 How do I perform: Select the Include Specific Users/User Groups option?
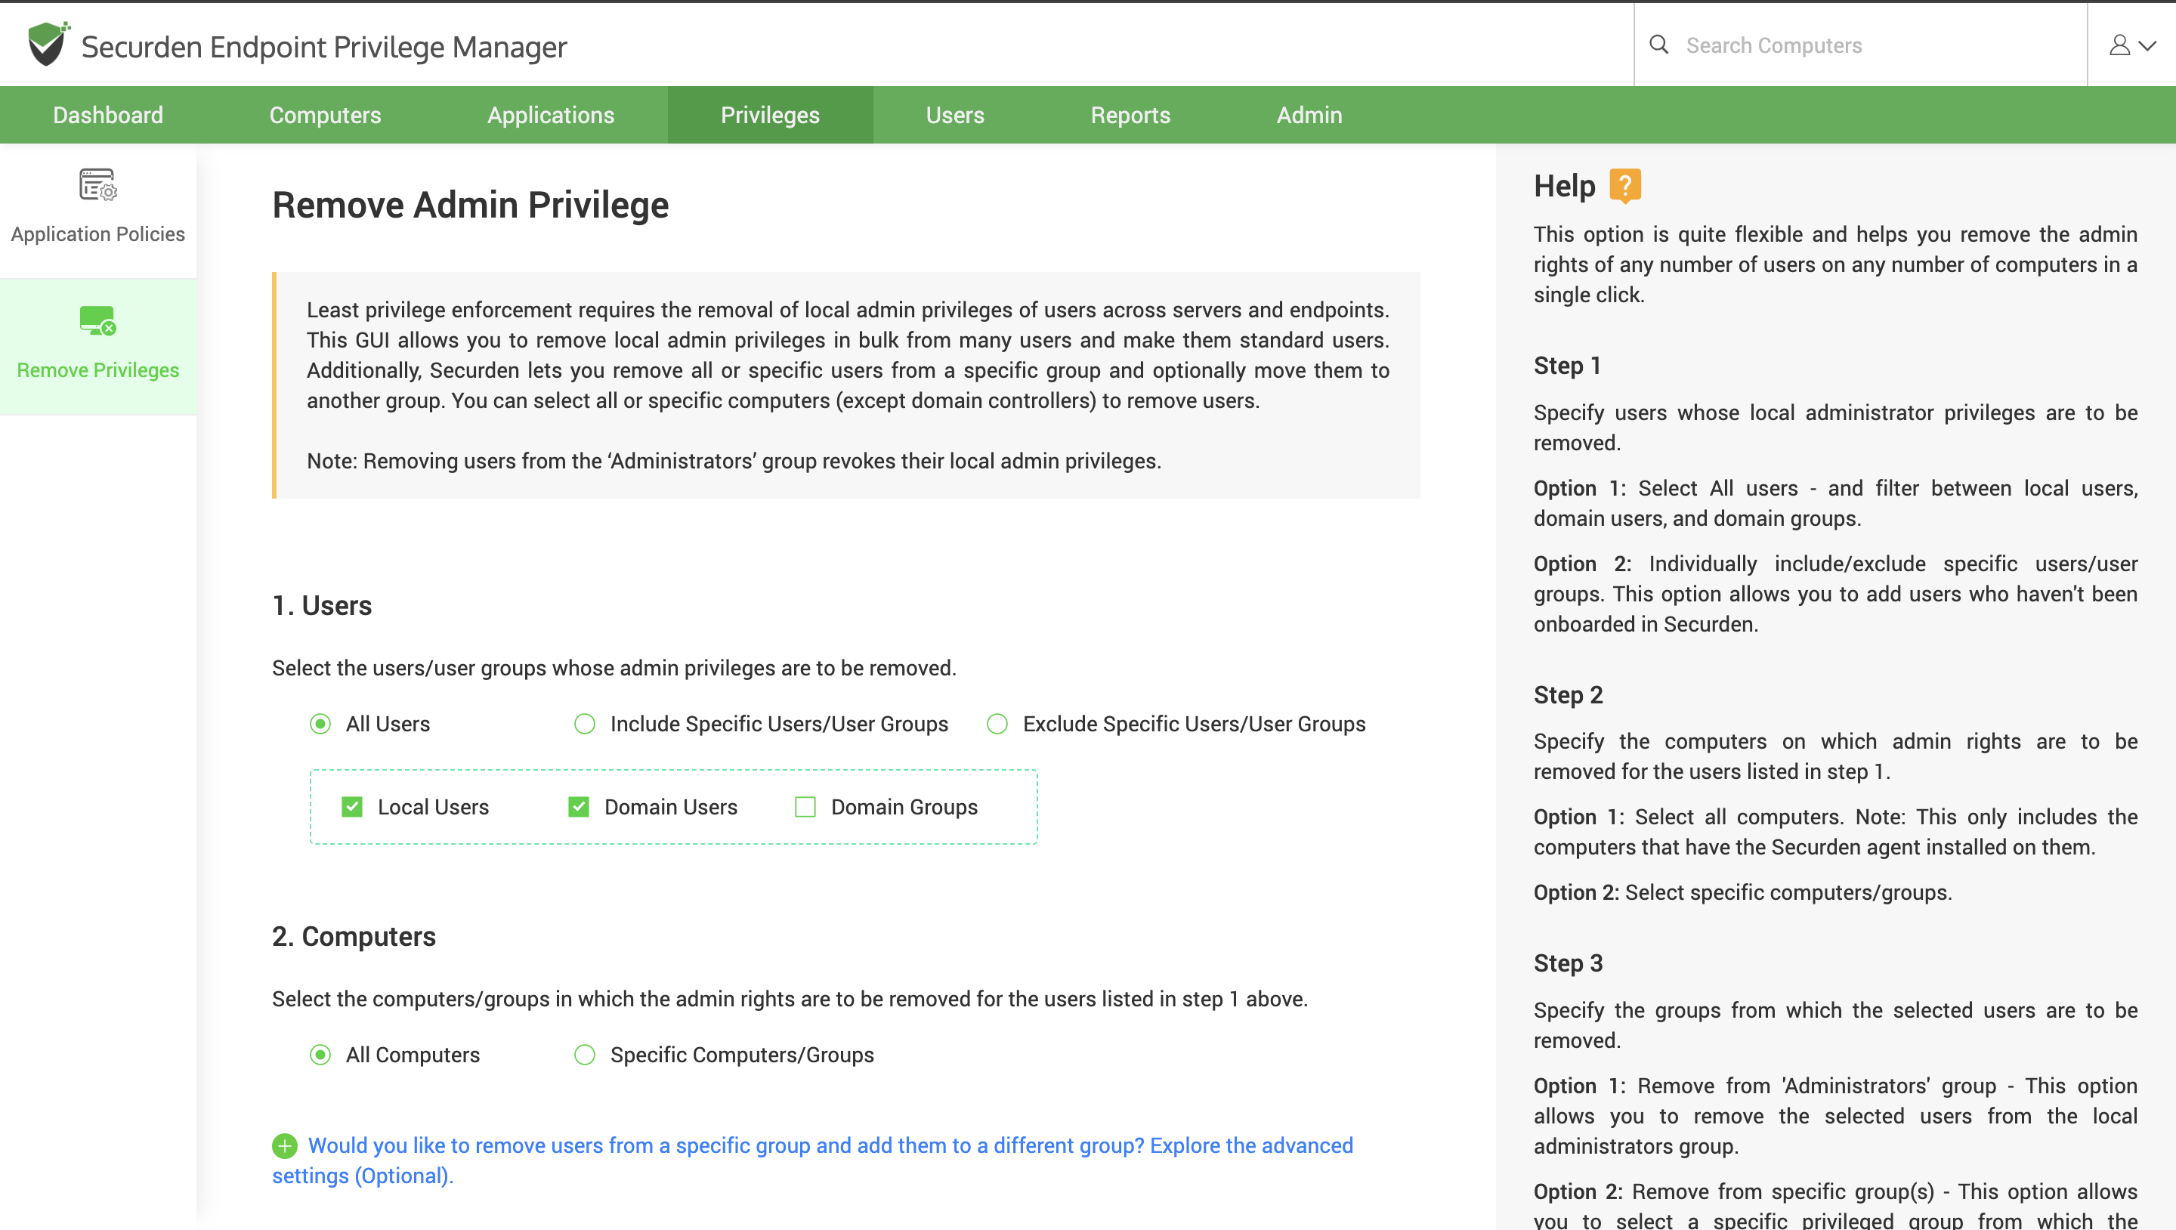(x=584, y=723)
